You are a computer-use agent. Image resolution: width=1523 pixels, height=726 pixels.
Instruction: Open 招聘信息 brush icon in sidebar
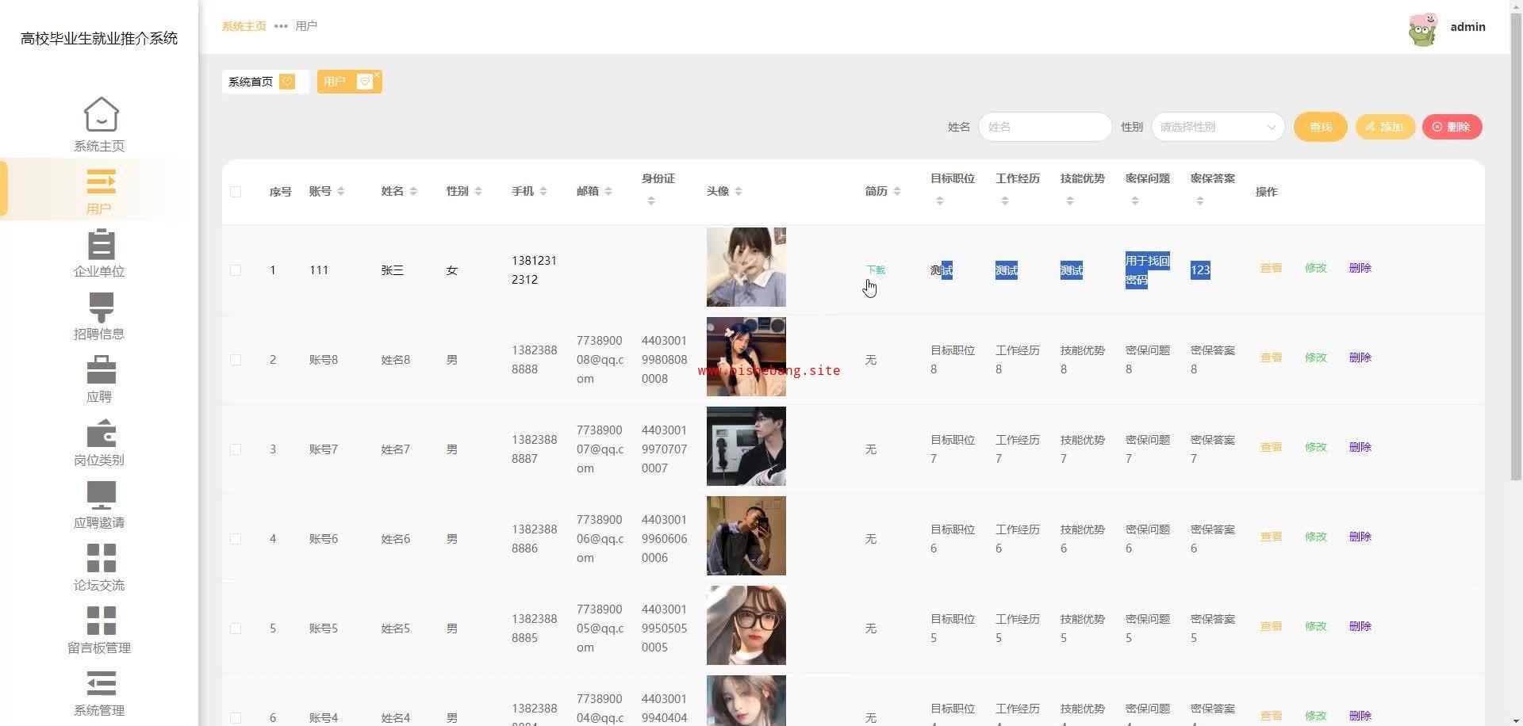click(x=101, y=307)
